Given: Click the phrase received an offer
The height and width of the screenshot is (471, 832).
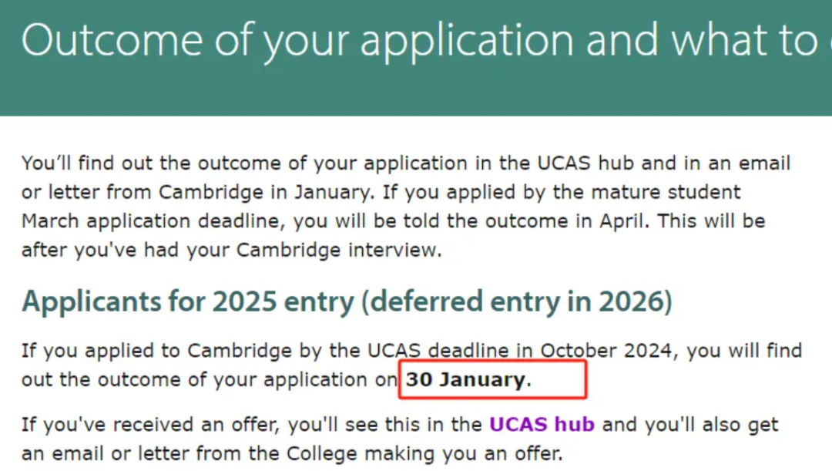Looking at the screenshot, I should (195, 425).
